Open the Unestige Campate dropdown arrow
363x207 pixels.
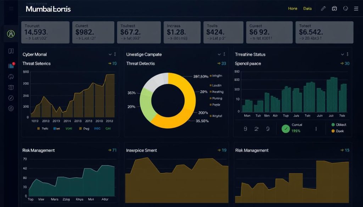tap(219, 55)
